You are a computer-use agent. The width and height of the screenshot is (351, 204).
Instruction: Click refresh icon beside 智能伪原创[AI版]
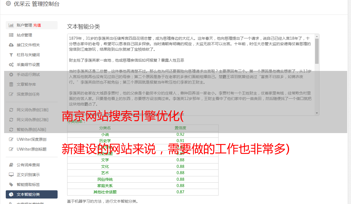(x=11, y=130)
